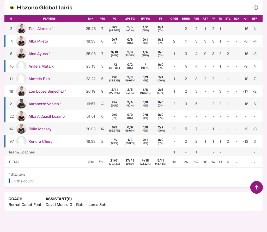Go to Aina Ayuso's player page
Screen dimensions: 267x232
38,54
